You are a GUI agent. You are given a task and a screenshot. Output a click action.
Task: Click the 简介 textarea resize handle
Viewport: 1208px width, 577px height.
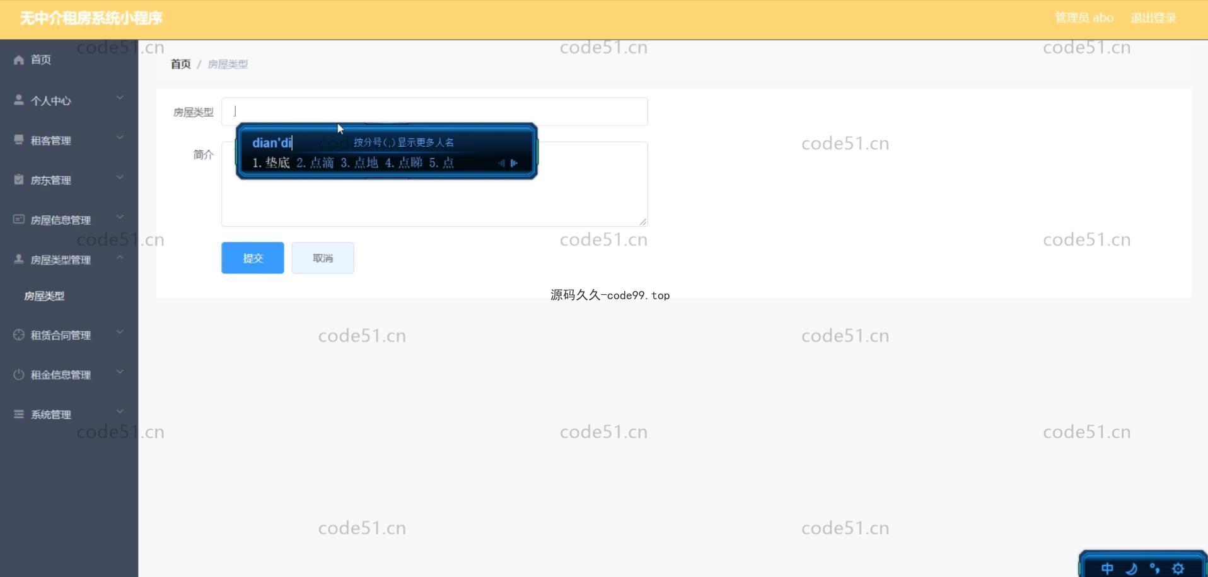(x=643, y=222)
